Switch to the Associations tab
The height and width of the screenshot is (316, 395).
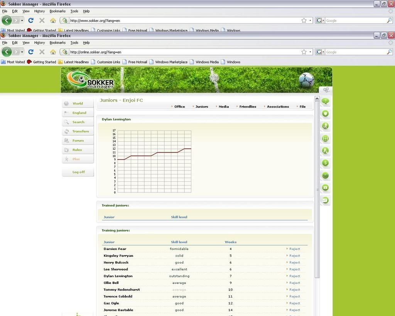(x=278, y=106)
